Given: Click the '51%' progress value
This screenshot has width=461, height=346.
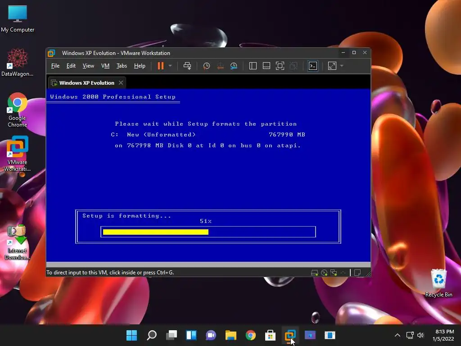Looking at the screenshot, I should pos(206,221).
